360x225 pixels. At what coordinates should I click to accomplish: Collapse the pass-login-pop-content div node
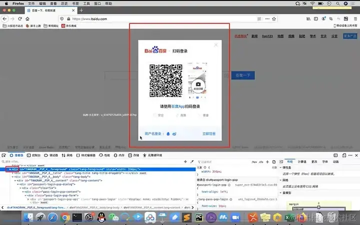(23, 192)
